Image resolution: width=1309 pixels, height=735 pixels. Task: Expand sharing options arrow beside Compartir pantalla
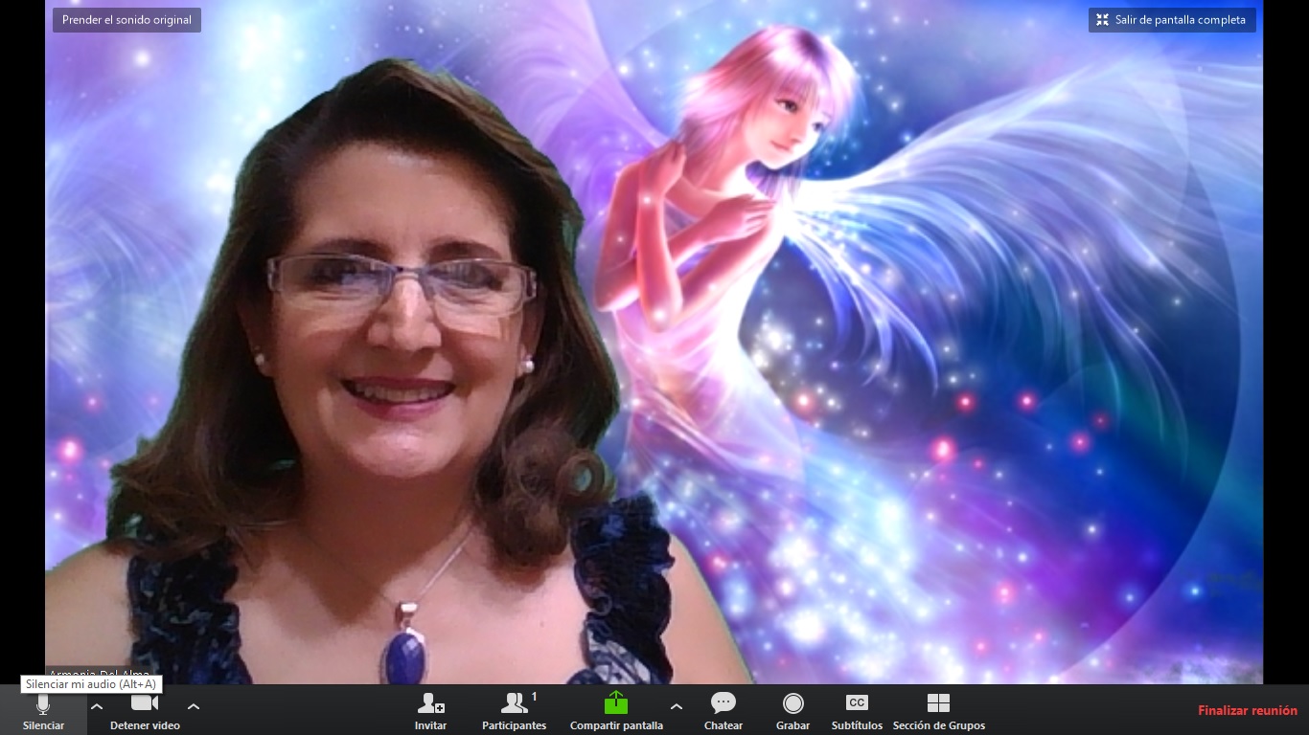click(677, 706)
